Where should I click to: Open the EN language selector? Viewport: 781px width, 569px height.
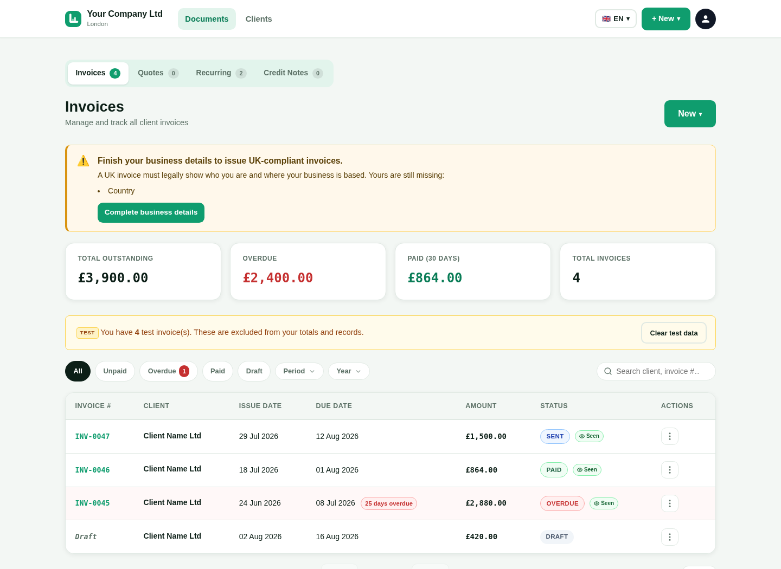[x=616, y=19]
